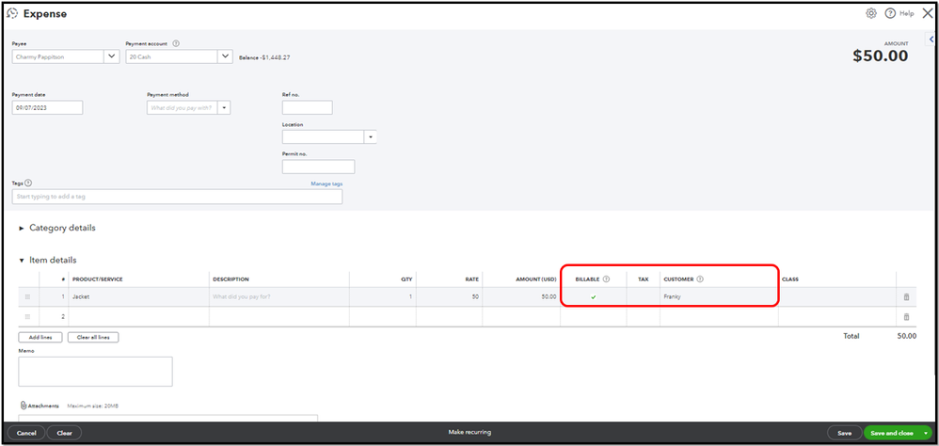Image resolution: width=939 pixels, height=446 pixels.
Task: Click Make recurring in the footer
Action: pos(469,432)
